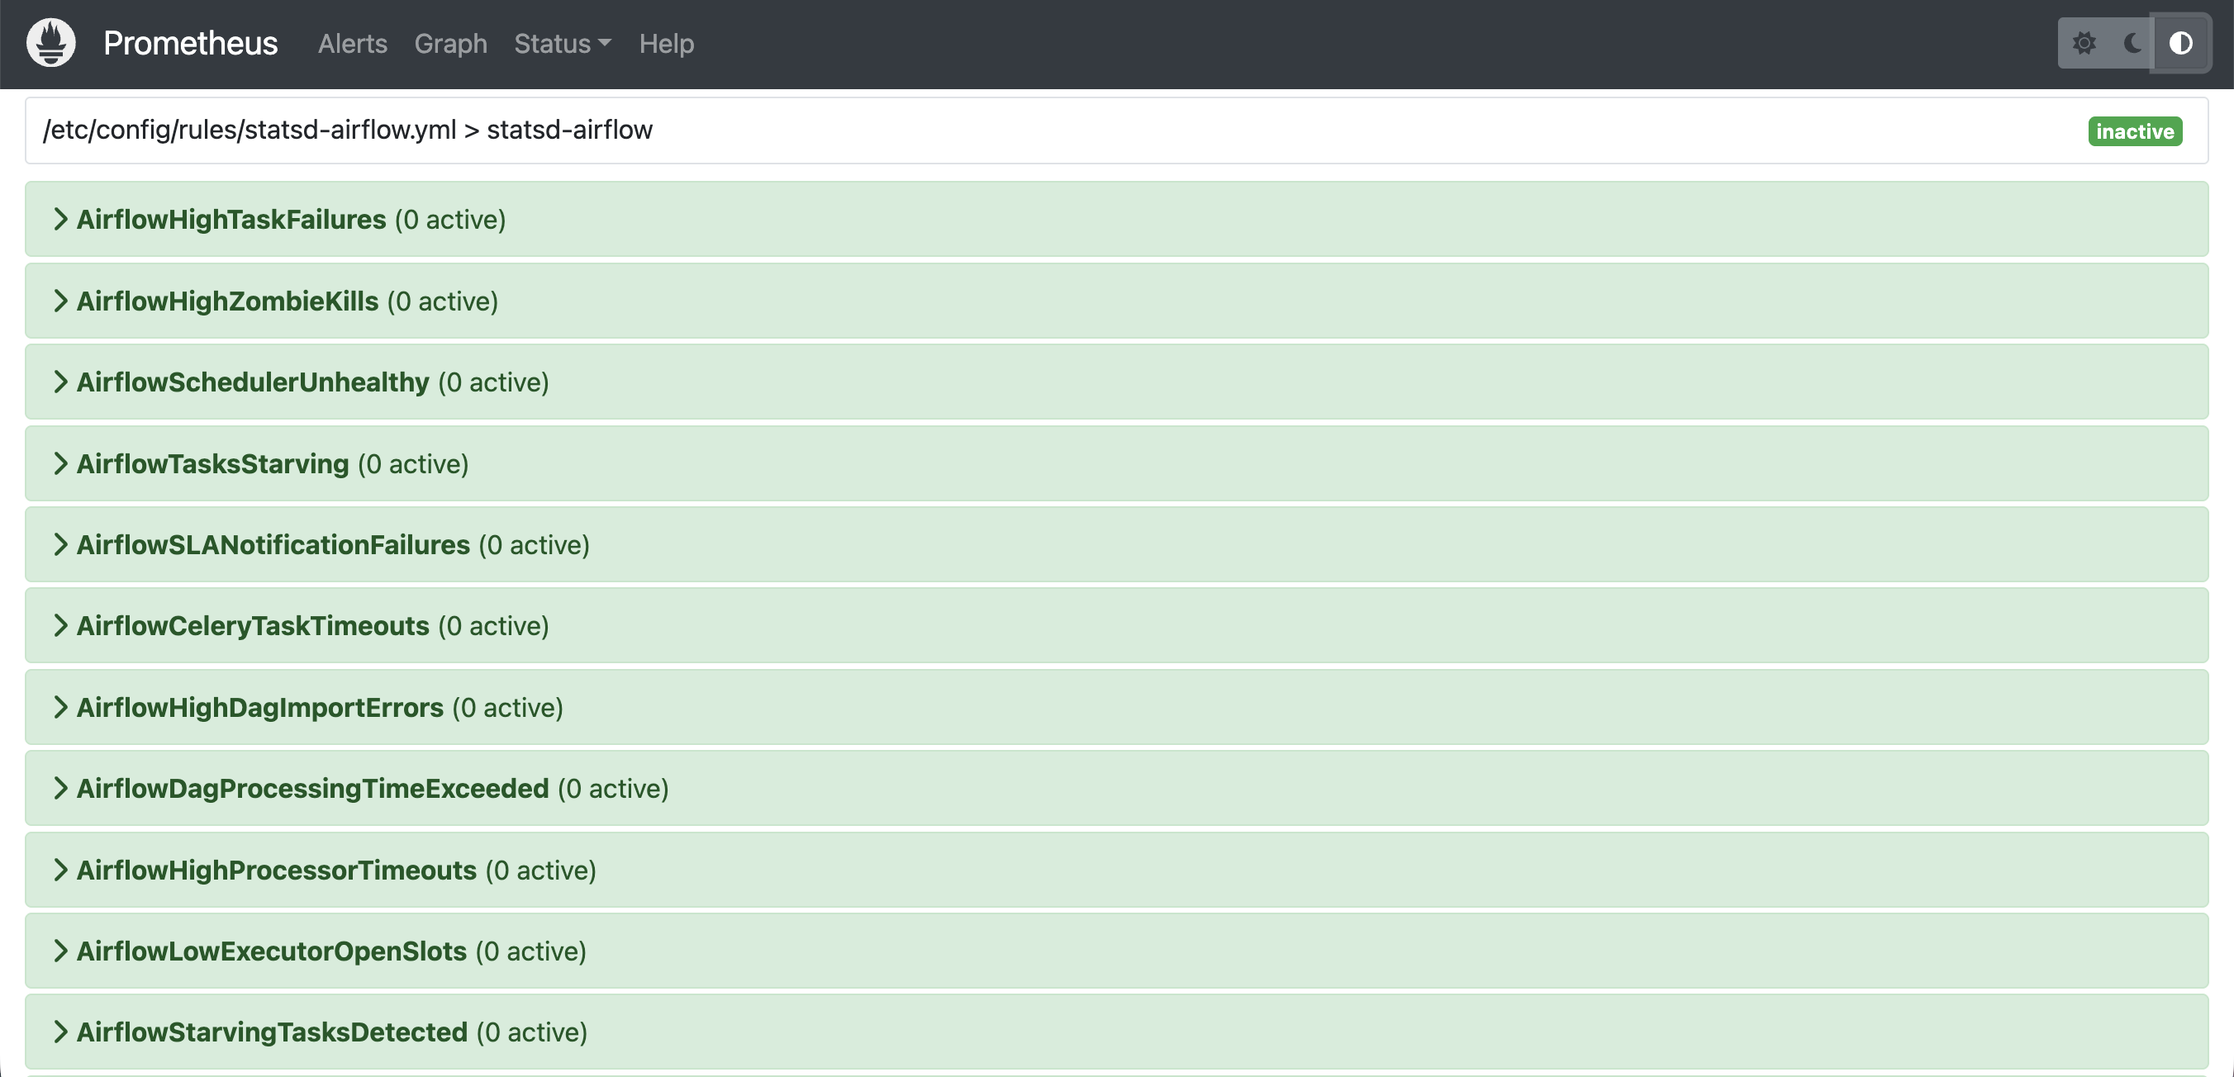Viewport: 2234px width, 1077px height.
Task: Switch to light theme sun icon
Action: coord(2084,43)
